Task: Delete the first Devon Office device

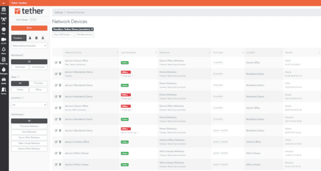Action: point(60,62)
